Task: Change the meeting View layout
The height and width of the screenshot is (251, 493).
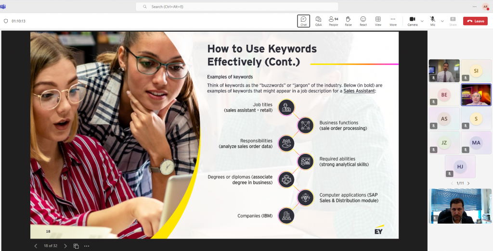Action: click(378, 21)
